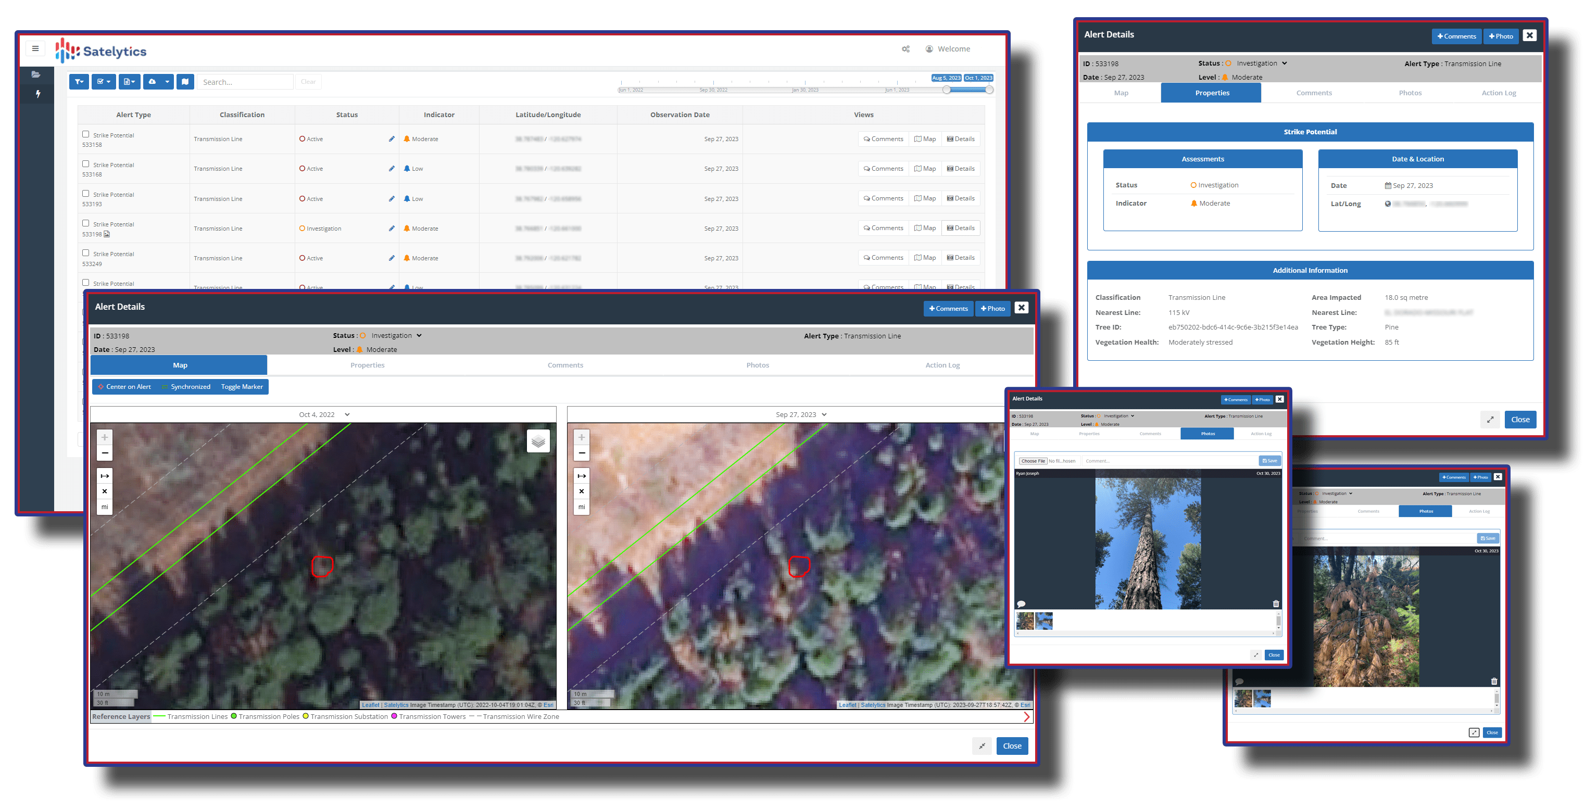Adjust the date range slider right handle
Viewport: 1585px width, 809px height.
click(x=989, y=90)
